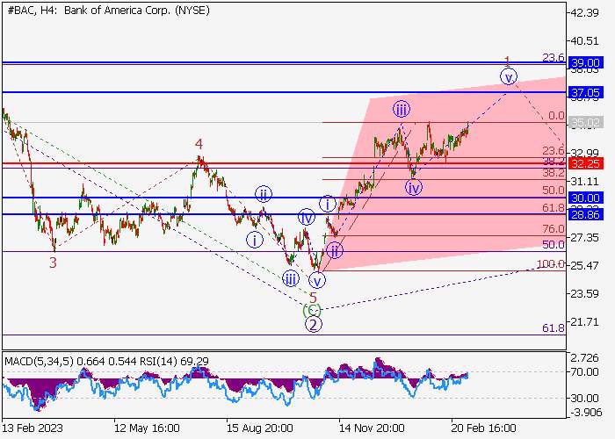Screen dimensions: 615x439
Task: Click the 'MACD(5,34,5)' indicator label
Action: pos(39,361)
